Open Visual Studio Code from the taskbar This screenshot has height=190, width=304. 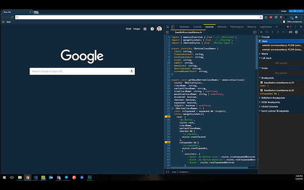point(35,177)
